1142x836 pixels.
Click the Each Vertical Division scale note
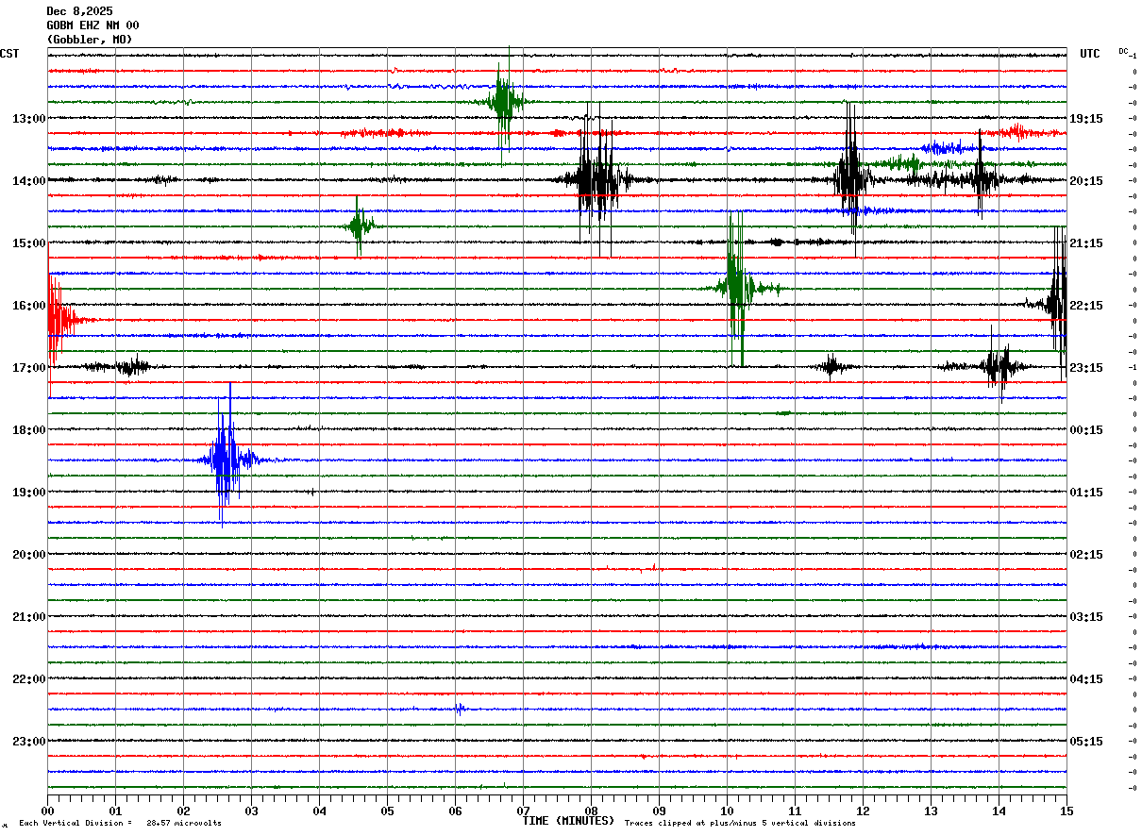coord(120,824)
